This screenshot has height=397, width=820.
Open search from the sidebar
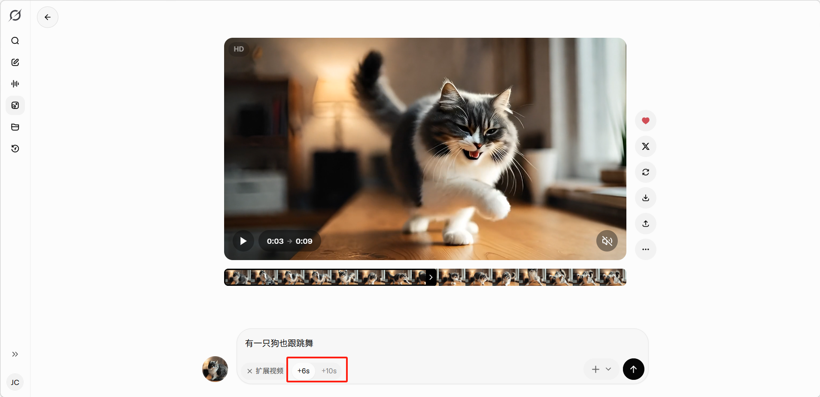click(15, 41)
